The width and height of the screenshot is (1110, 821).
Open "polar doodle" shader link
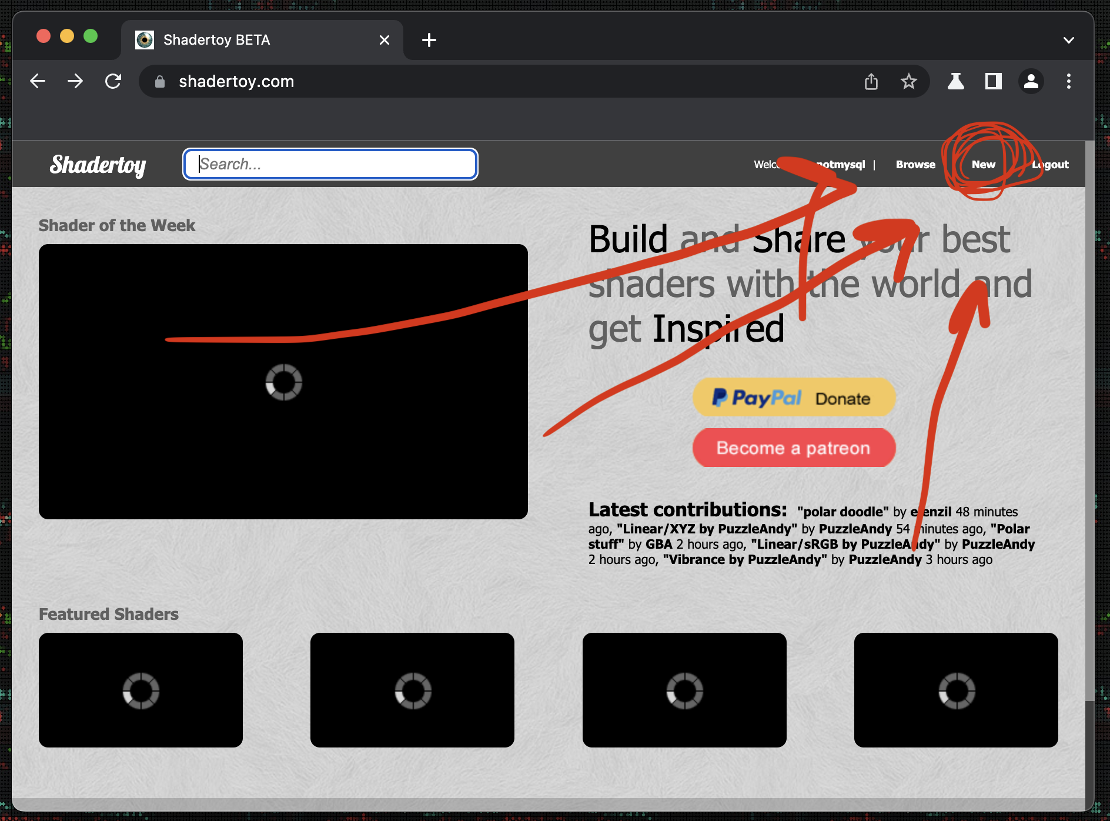[x=843, y=512]
